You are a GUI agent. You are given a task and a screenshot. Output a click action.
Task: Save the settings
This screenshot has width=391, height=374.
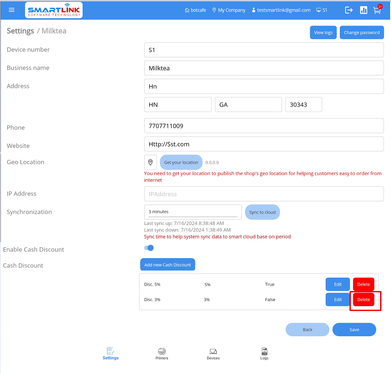(354, 329)
